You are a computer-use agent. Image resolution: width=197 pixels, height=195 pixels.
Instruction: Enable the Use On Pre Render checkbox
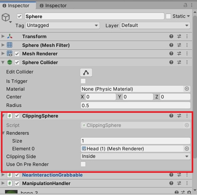coord(83,164)
